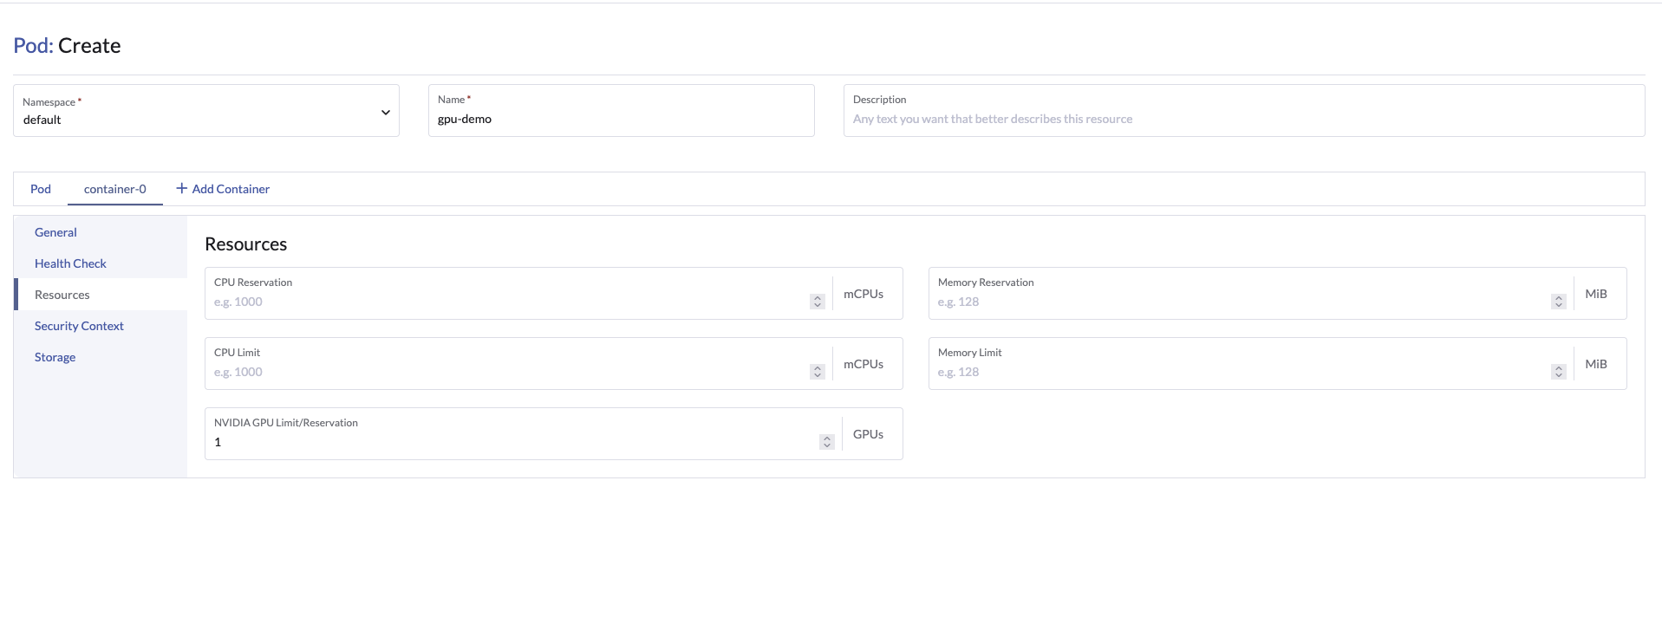Click the CPU Reservation stepper arrows
Screen dimensions: 1662x617
click(818, 302)
